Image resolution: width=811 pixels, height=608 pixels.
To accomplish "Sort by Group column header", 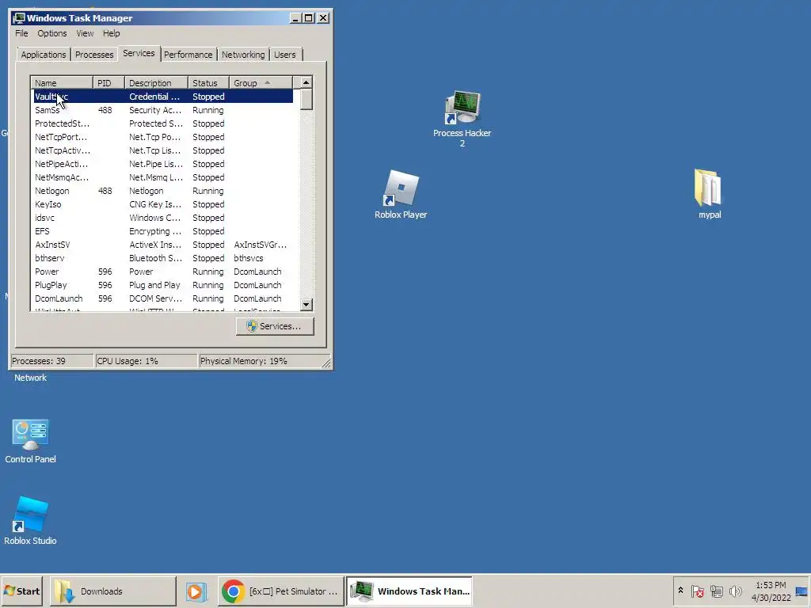I will [x=261, y=82].
